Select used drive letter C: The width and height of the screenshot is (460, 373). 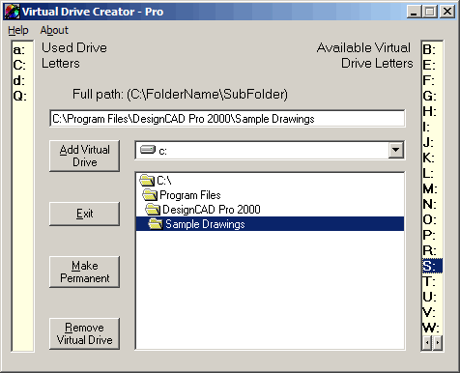point(22,65)
